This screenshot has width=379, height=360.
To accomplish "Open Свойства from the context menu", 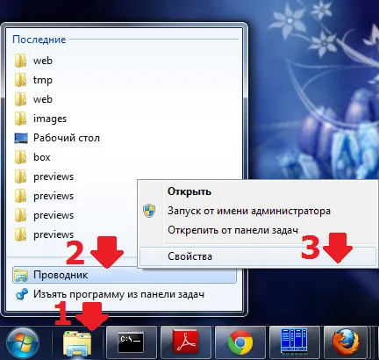I will (258, 256).
